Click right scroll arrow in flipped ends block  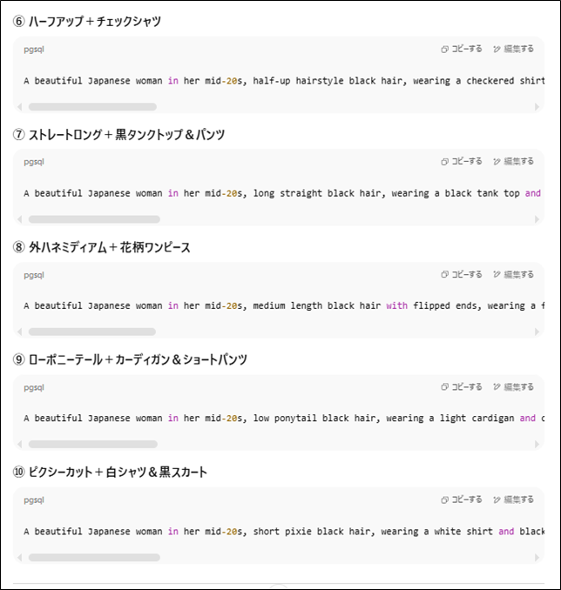(x=537, y=332)
